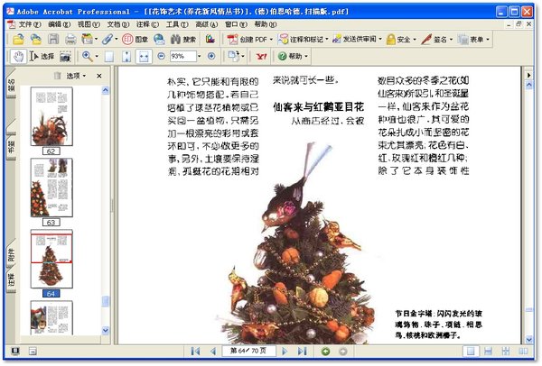
Task: Click the green Previous View button
Action: tap(325, 352)
